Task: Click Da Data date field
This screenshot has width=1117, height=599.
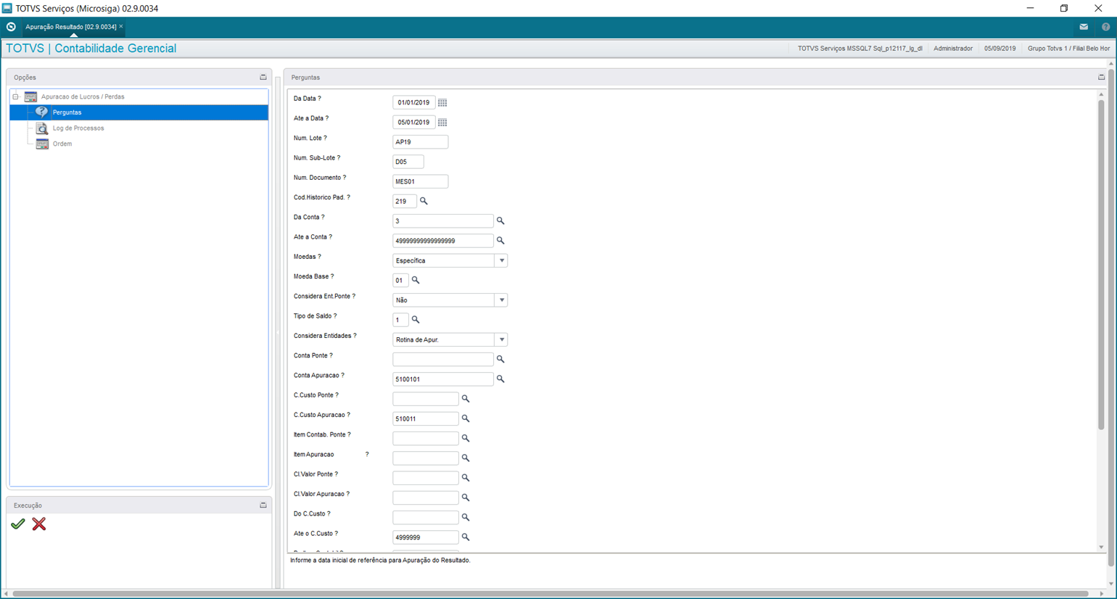Action: tap(414, 103)
